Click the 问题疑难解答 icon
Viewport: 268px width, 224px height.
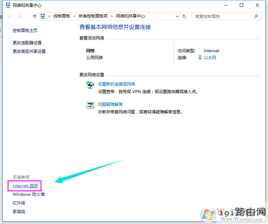(x=90, y=105)
